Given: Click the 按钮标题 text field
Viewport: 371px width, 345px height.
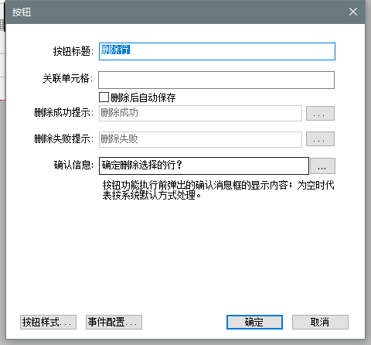Looking at the screenshot, I should click(217, 52).
